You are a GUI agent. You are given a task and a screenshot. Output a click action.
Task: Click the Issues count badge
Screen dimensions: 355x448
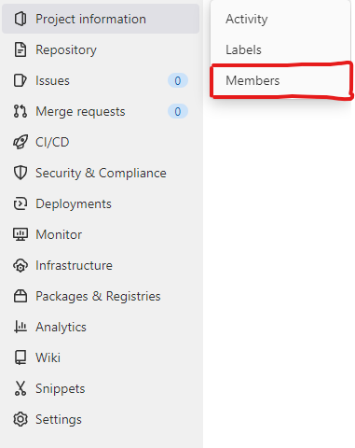178,80
